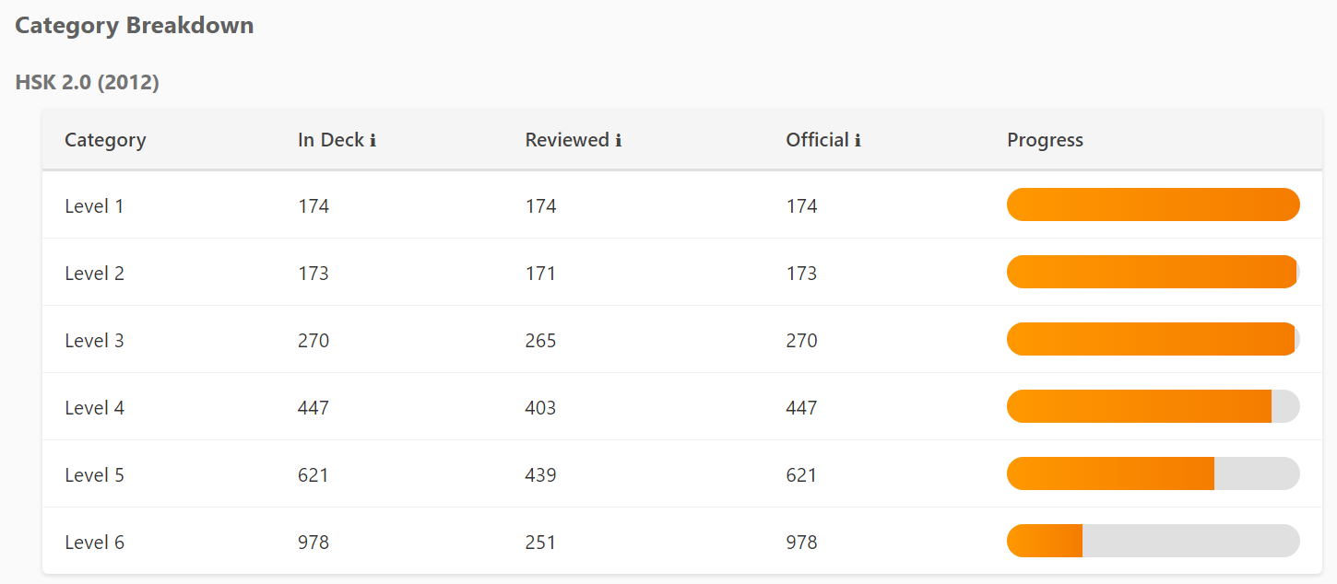Image resolution: width=1337 pixels, height=584 pixels.
Task: Click the info icon beside In Deck
Action: (373, 141)
